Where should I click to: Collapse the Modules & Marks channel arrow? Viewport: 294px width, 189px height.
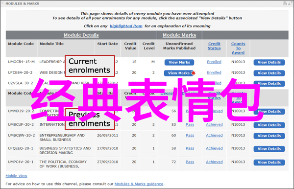coord(2,3)
